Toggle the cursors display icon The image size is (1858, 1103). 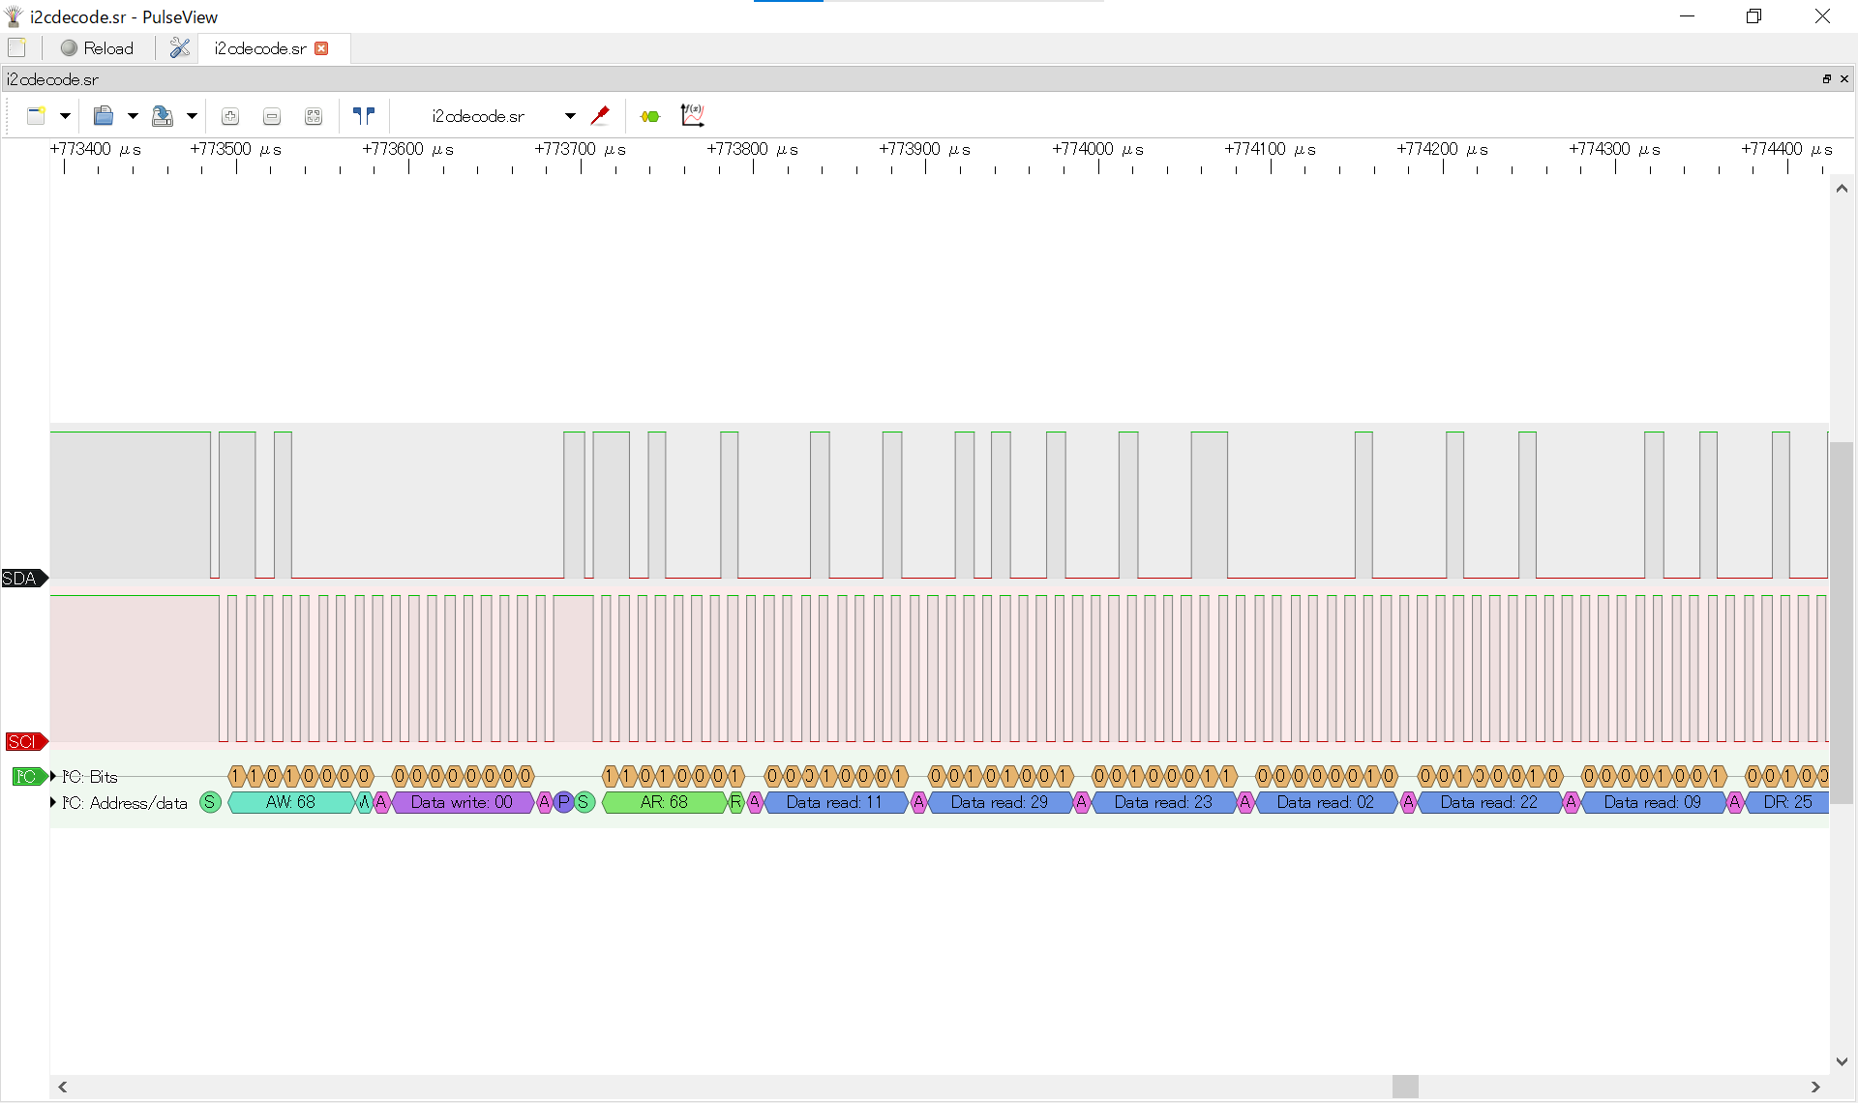coord(364,116)
